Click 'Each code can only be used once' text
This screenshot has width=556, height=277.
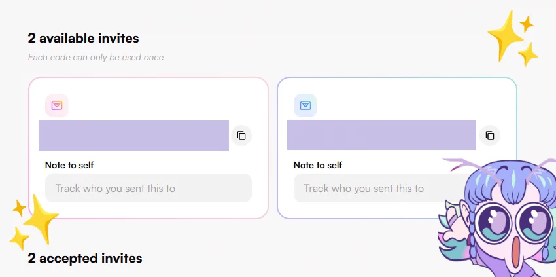tap(96, 57)
